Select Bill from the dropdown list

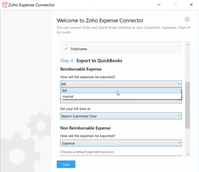pos(121,91)
